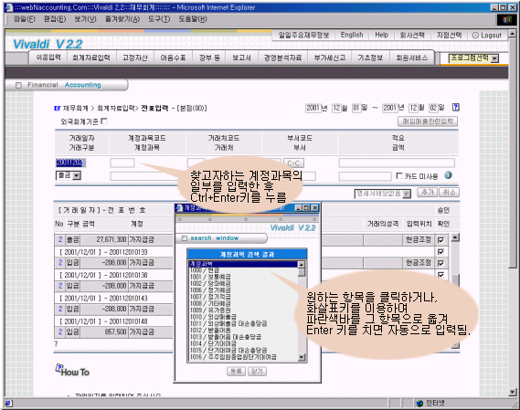520x410 pixels.
Task: Click the C·C button
Action: pyautogui.click(x=293, y=163)
